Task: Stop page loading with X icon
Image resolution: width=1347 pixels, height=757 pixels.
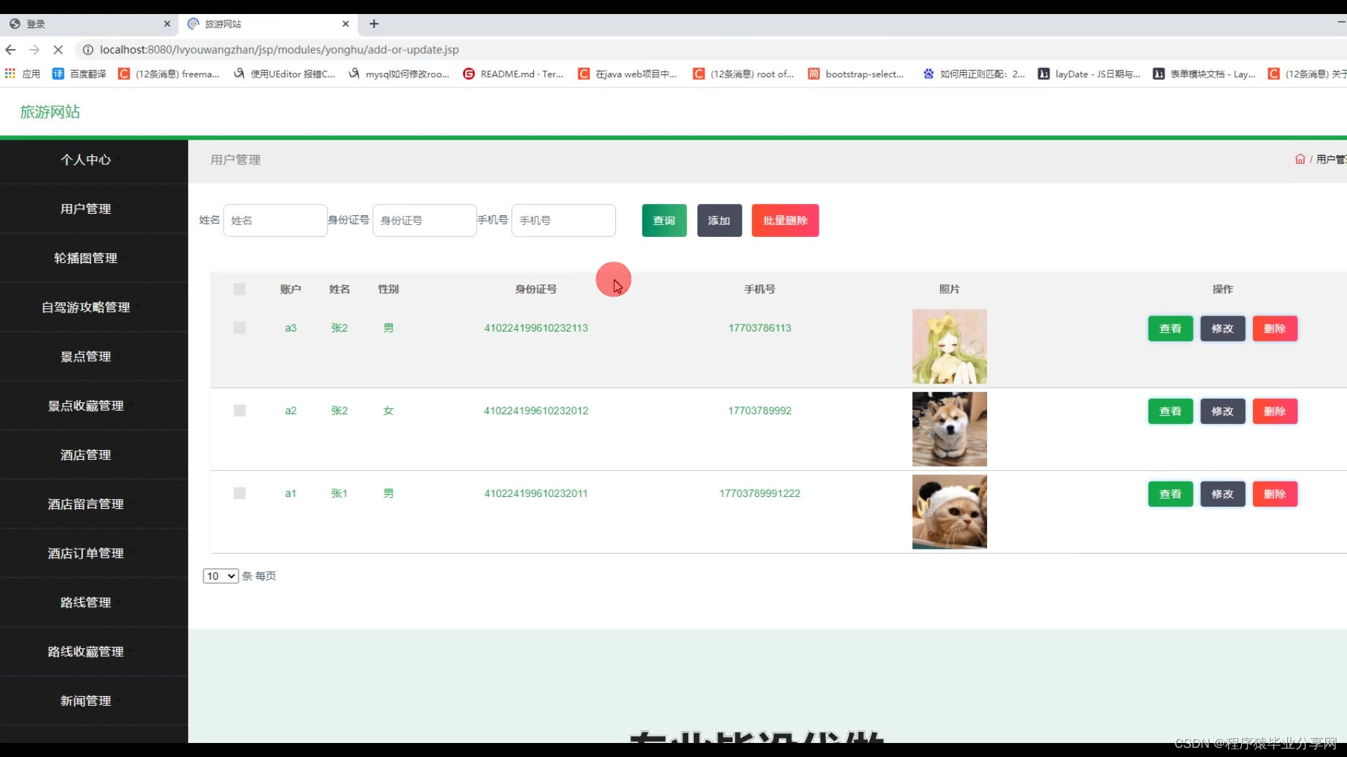Action: coord(58,50)
